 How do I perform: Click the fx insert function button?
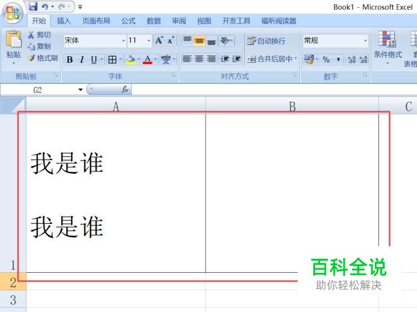coord(125,89)
